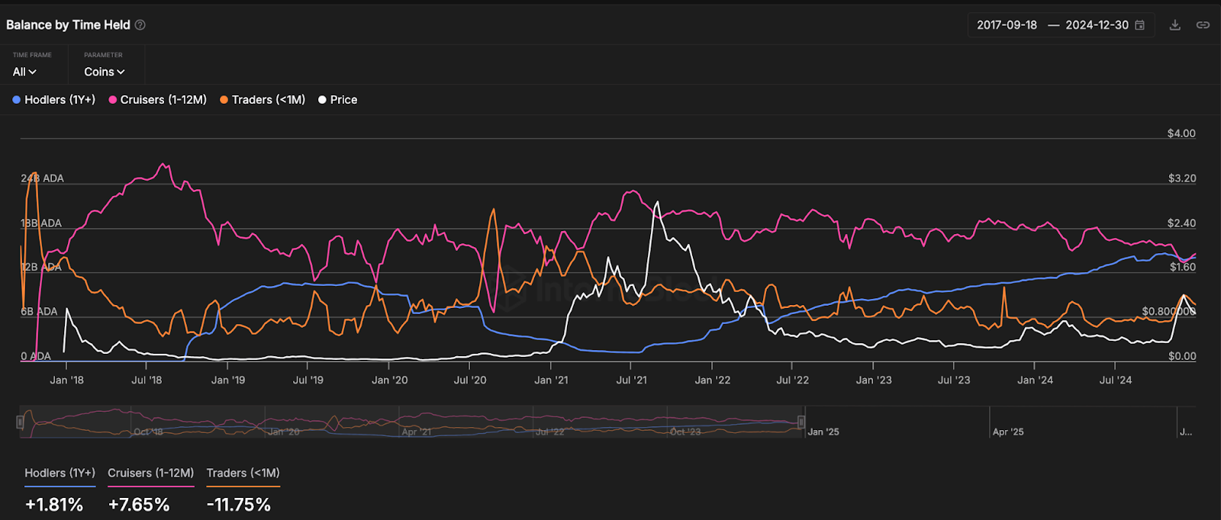
Task: Copy the chart link
Action: click(1203, 25)
